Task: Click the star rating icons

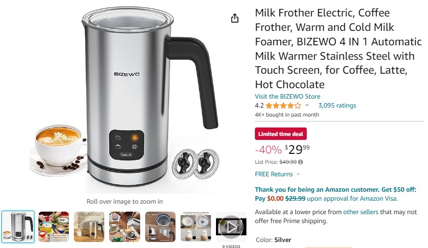Action: 283,106
